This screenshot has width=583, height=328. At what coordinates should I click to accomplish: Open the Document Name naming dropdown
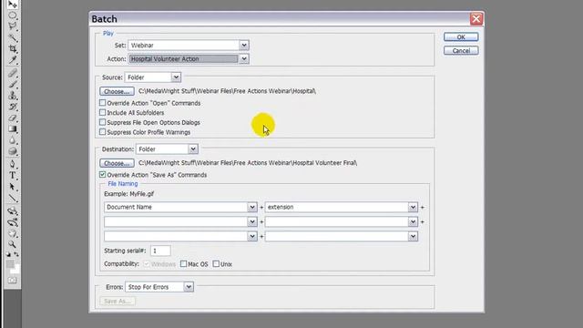tap(180, 207)
